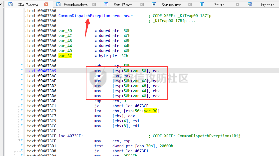The width and height of the screenshot is (279, 156).
Task: Select the var_48 definition
Action: click(x=65, y=41)
